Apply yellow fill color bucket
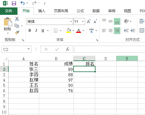The height and width of the screenshot is (115, 145). coord(68,31)
